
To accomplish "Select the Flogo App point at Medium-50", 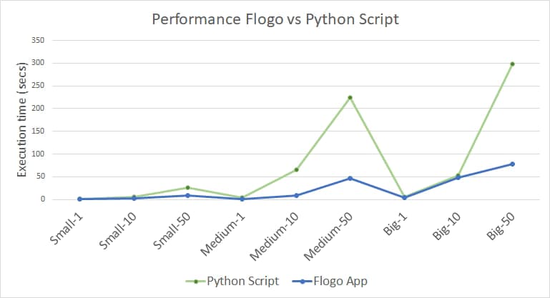I will point(350,178).
